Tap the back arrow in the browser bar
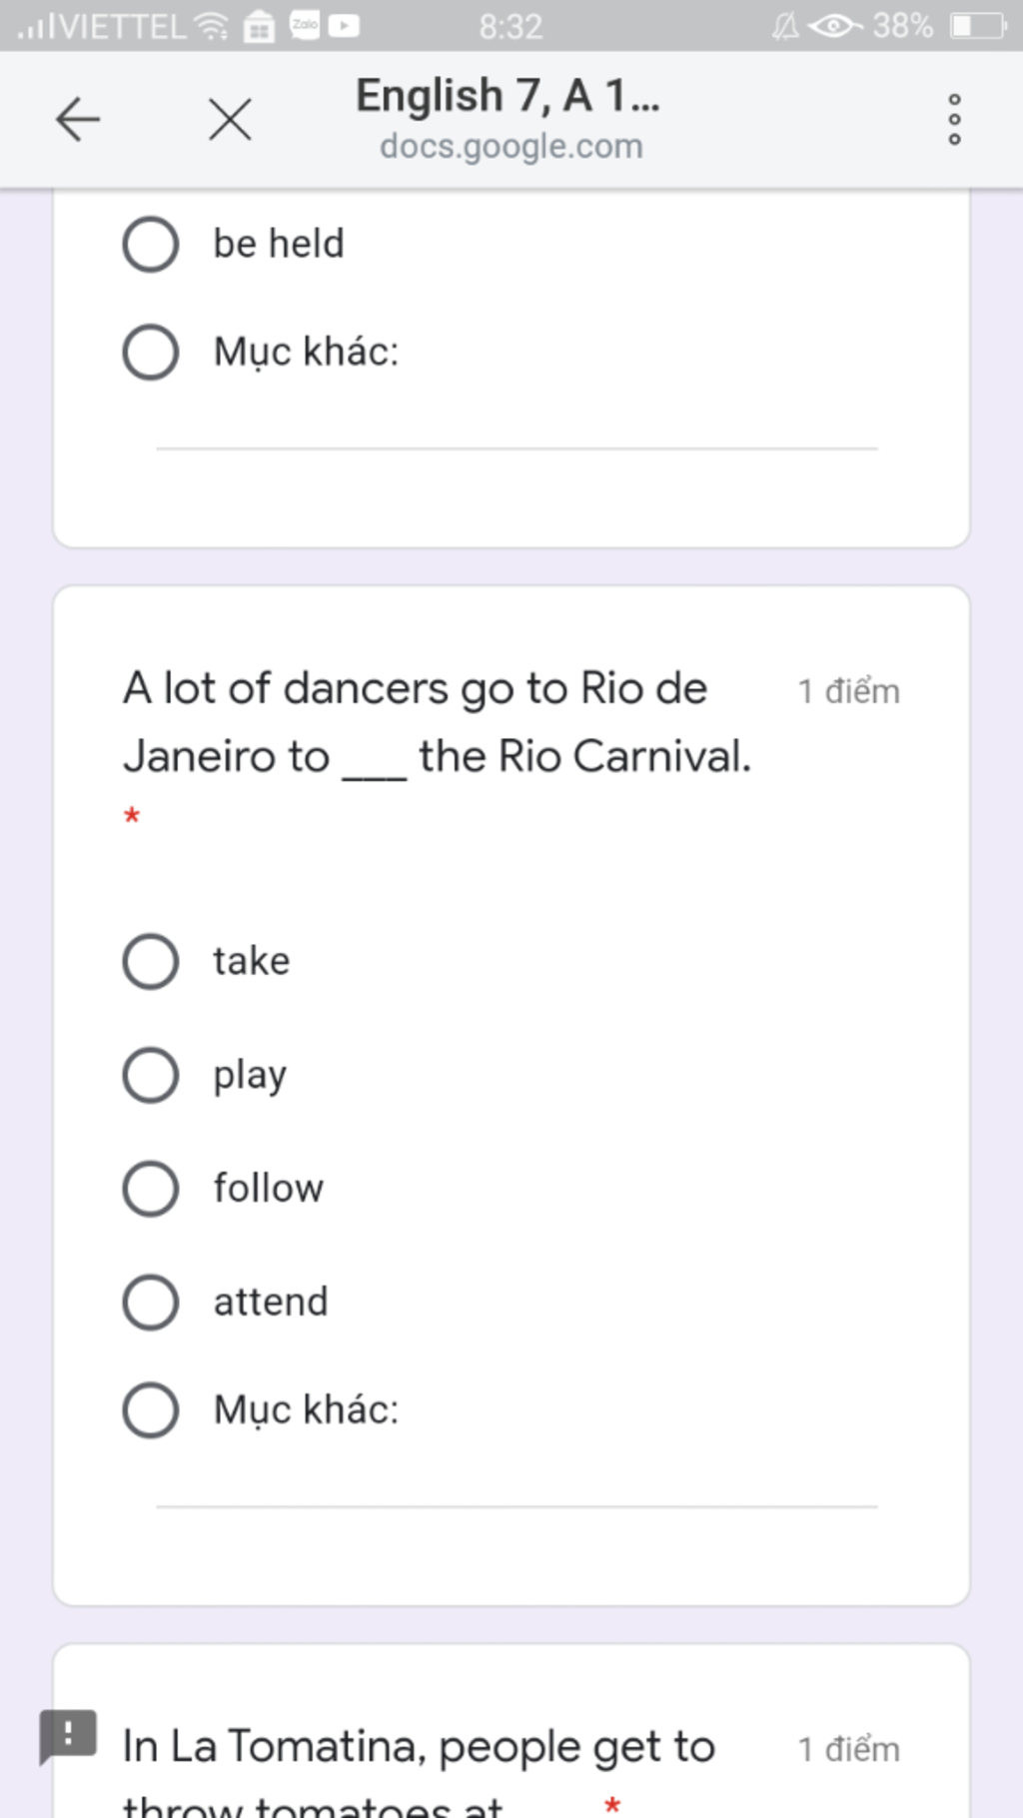 click(x=78, y=120)
